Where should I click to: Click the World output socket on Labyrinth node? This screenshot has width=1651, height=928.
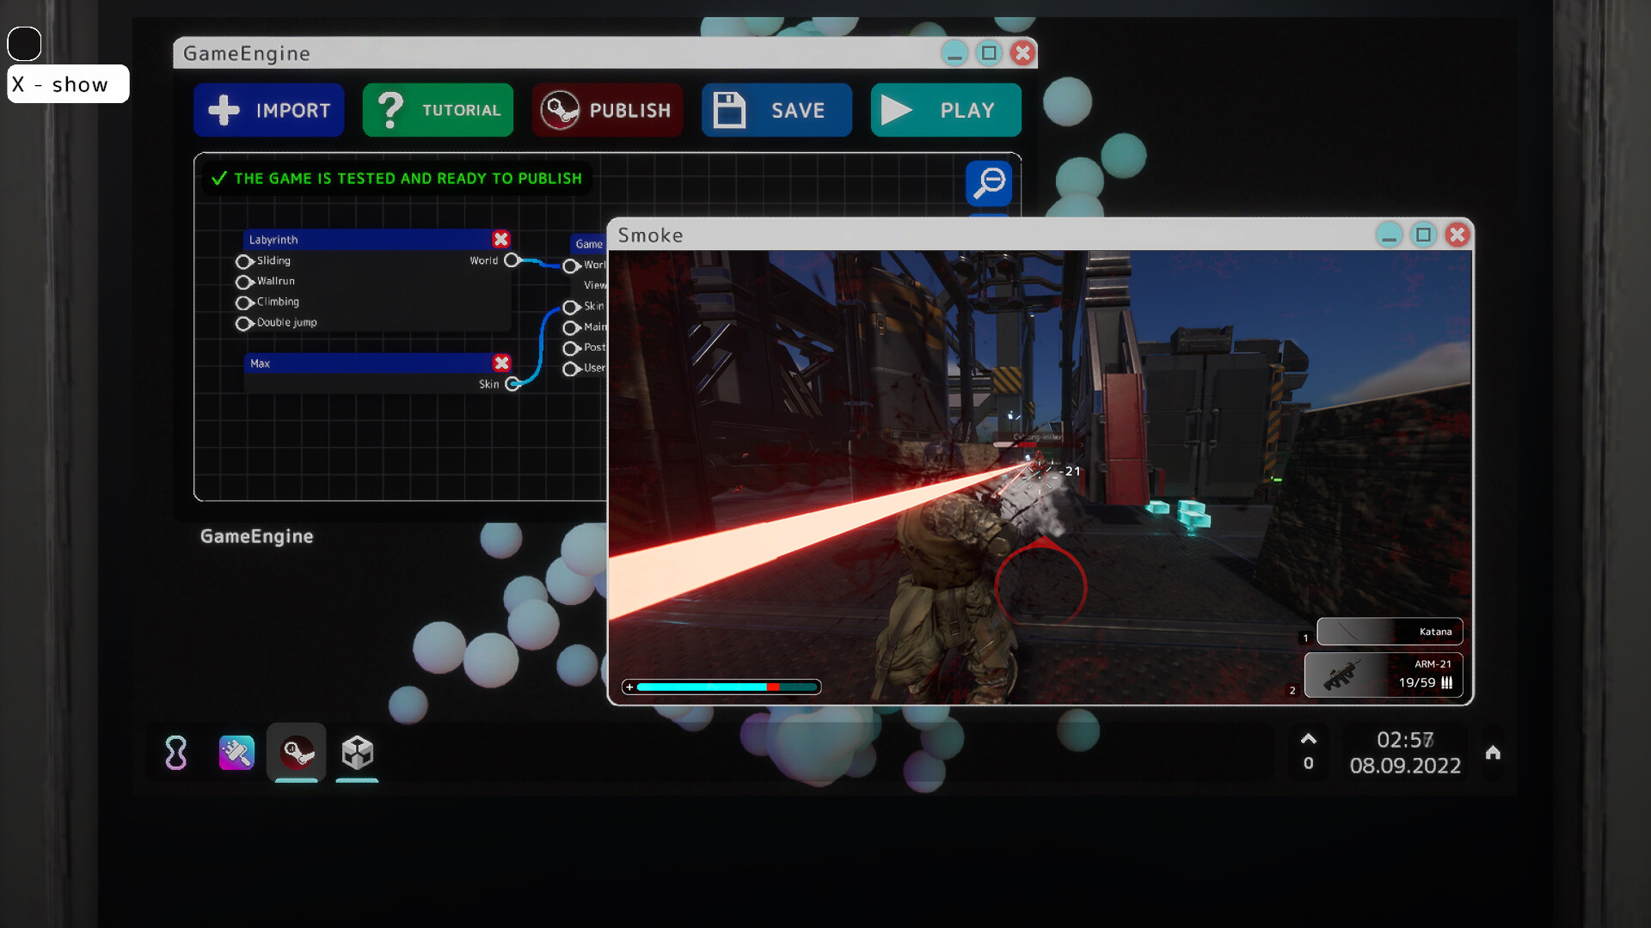pos(512,260)
